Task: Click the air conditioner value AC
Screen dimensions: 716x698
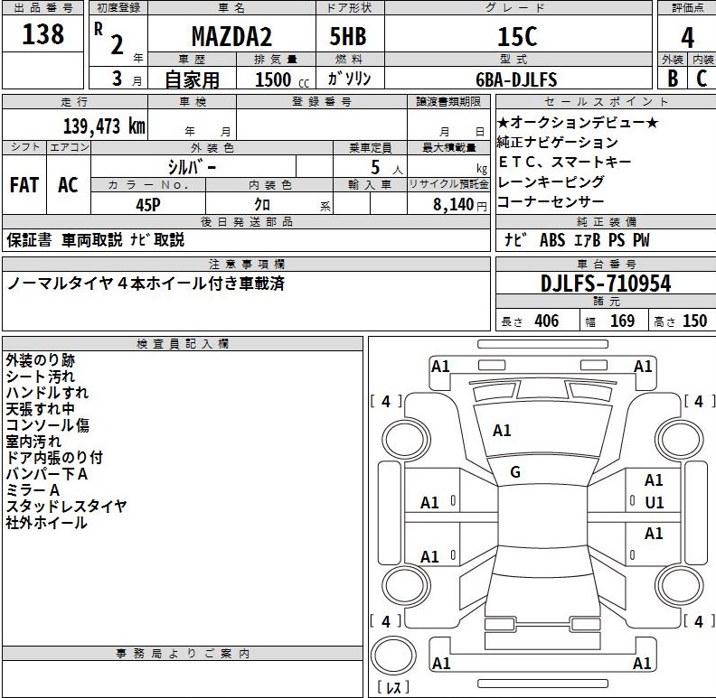Action: pos(68,185)
